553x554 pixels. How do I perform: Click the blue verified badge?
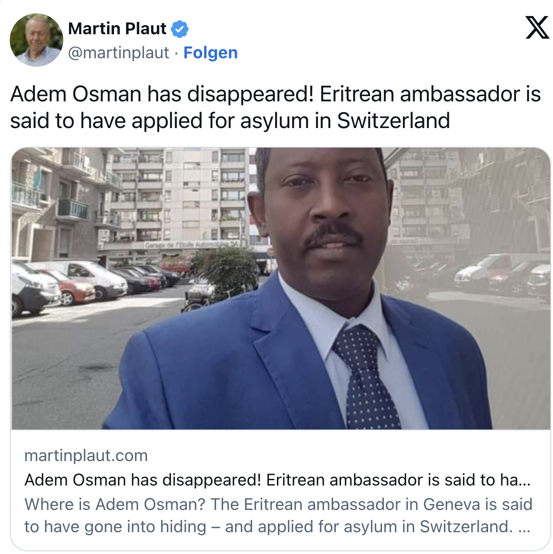[x=180, y=29]
